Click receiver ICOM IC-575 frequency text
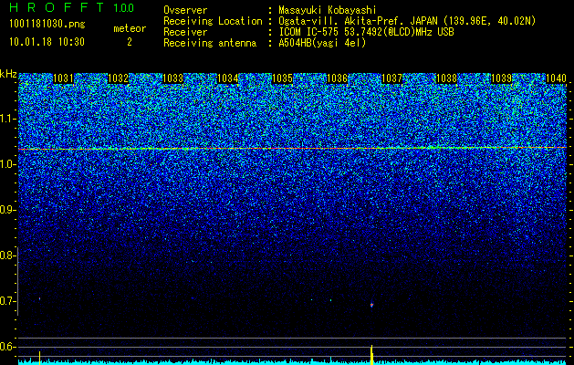574x365 pixels. (366, 32)
